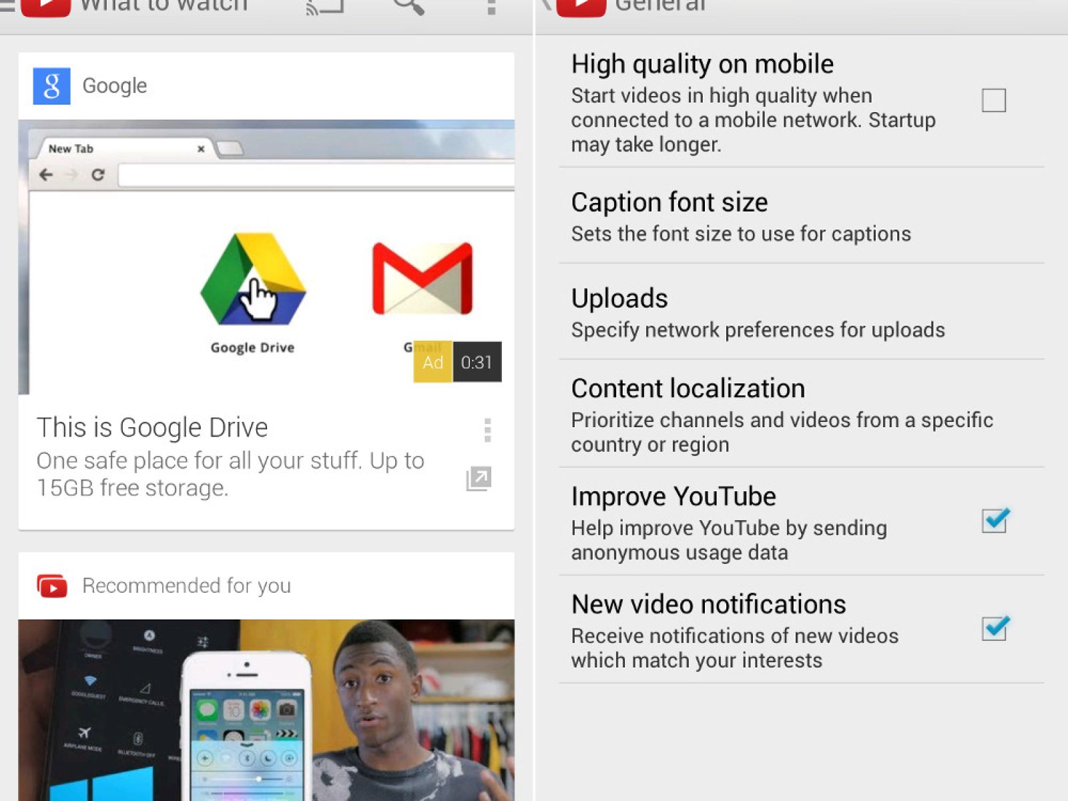This screenshot has width=1068, height=801.
Task: Open the 'This is Google Drive' title
Action: pos(152,428)
